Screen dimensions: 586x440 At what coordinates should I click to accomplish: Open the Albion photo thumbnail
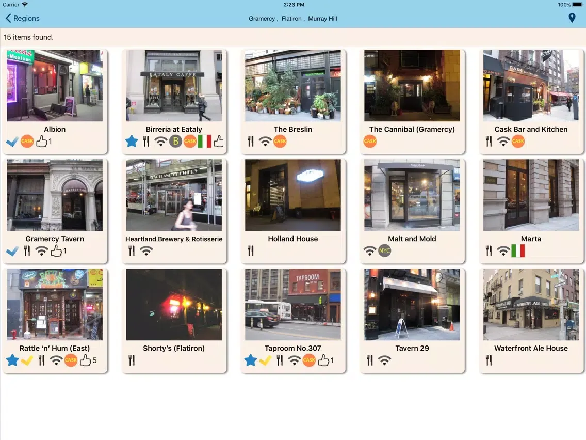(x=55, y=85)
